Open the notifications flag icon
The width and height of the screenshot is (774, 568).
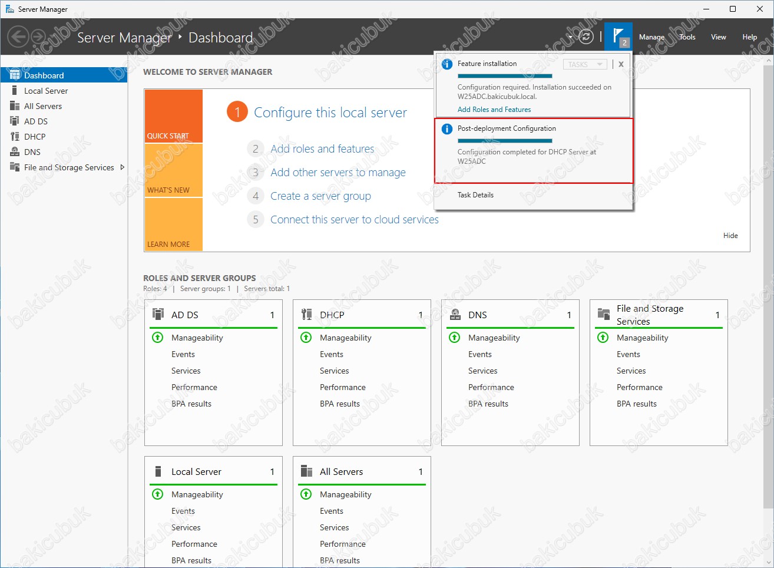618,37
